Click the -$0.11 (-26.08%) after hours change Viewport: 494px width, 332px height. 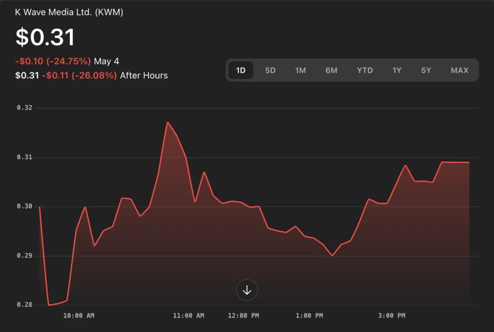coord(80,76)
